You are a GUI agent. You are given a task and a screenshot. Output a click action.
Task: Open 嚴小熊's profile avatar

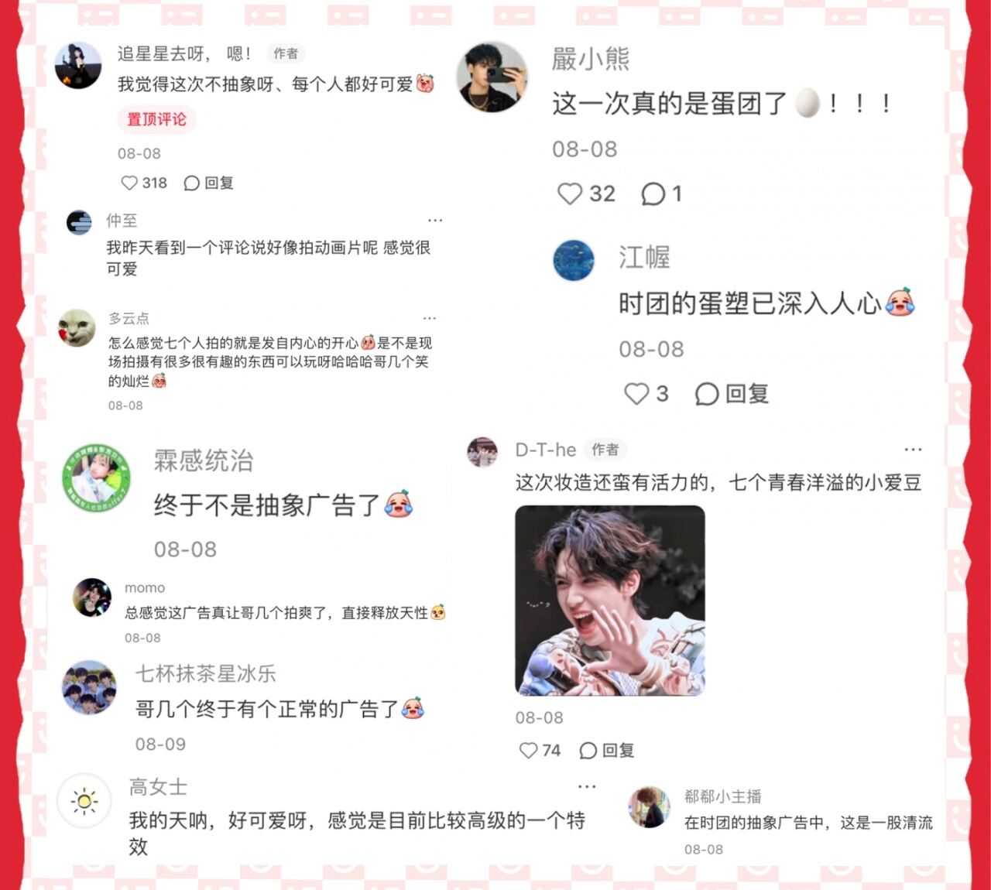(492, 77)
